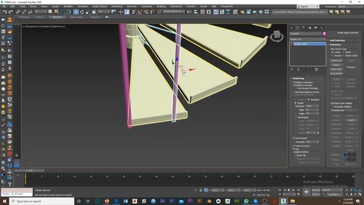Open the Sign In dropdown
Viewport: 364px width, 205px height.
pos(308,6)
